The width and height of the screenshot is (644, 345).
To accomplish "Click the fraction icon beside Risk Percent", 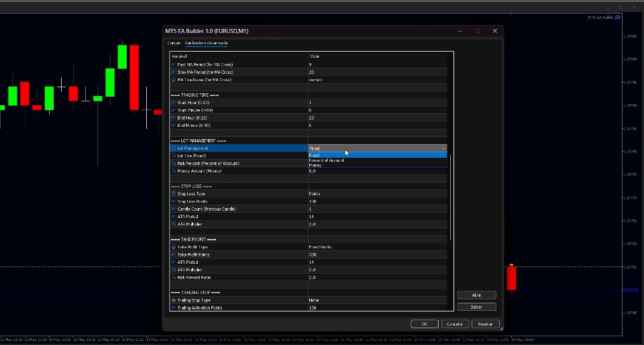I will 173,164.
